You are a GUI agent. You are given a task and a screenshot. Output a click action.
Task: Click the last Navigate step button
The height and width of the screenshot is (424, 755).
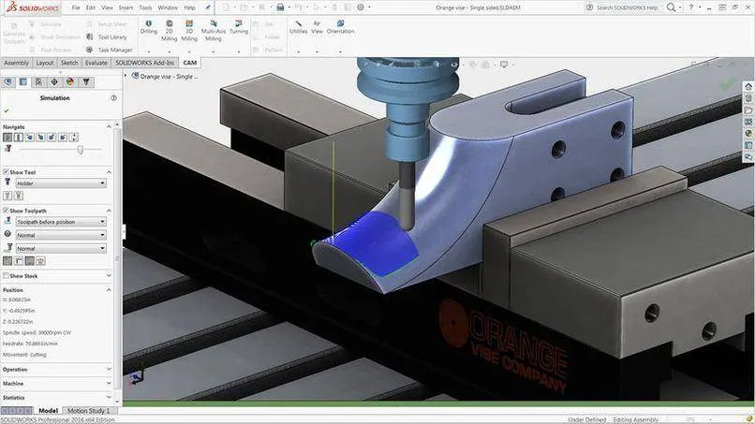(x=74, y=138)
